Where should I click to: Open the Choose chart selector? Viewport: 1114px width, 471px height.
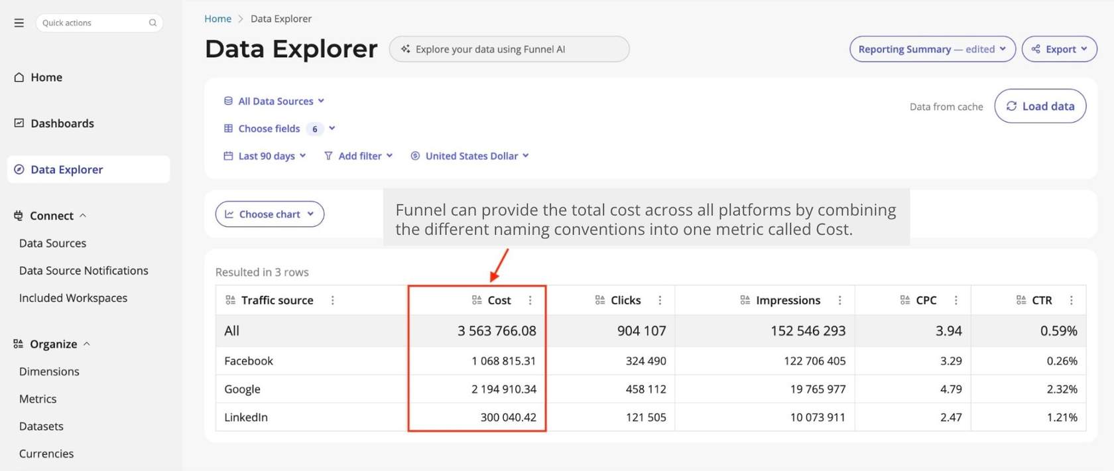pos(269,214)
